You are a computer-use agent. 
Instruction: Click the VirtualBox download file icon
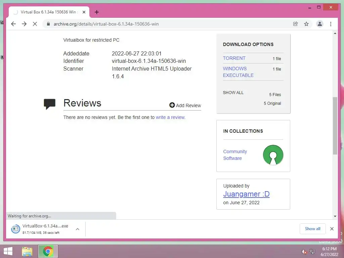pos(15,229)
